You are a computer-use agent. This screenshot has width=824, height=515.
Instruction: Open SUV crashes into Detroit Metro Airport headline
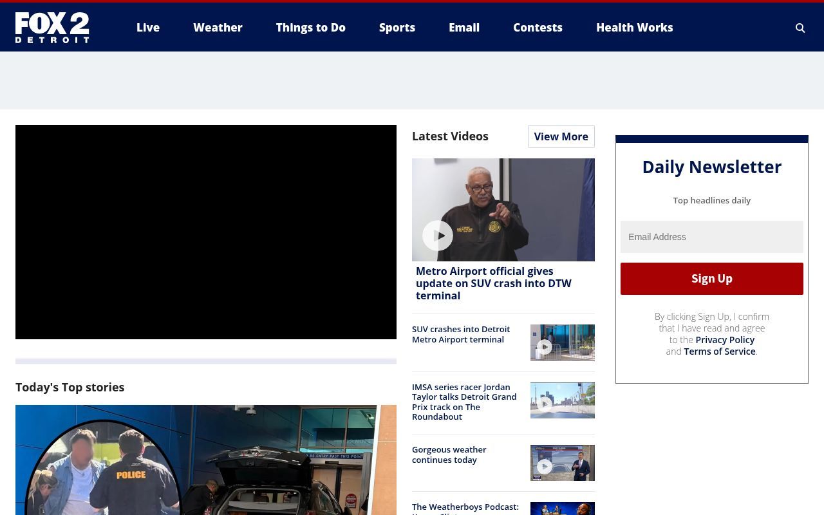[461, 334]
